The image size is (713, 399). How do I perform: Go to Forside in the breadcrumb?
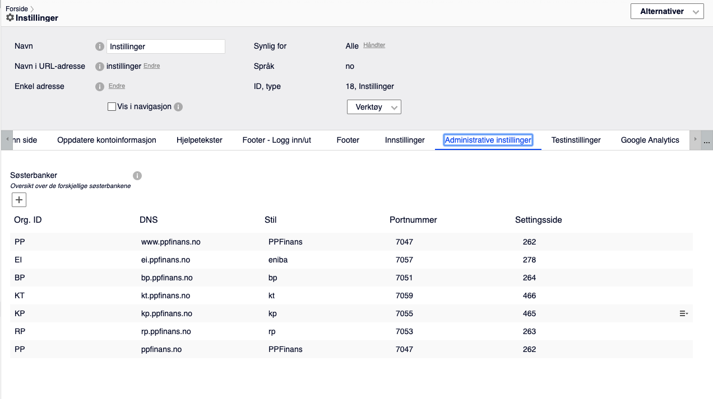tap(17, 9)
